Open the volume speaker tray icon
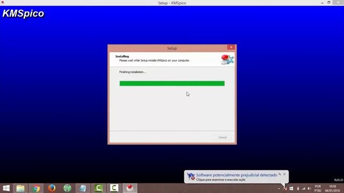 tap(310, 188)
